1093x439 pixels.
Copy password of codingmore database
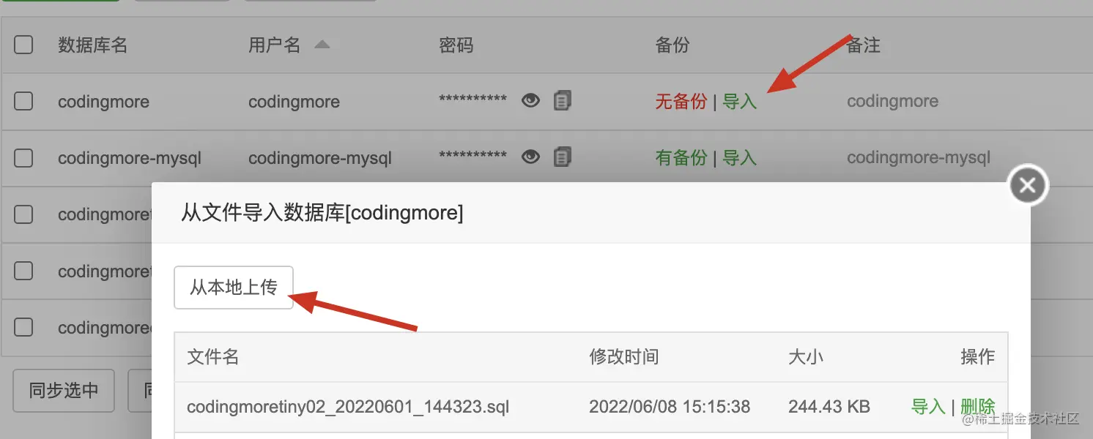[562, 100]
